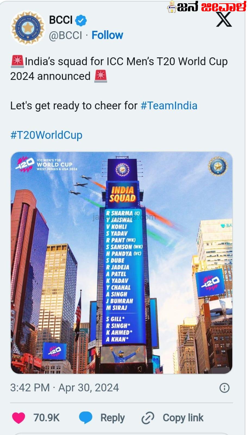The width and height of the screenshot is (248, 435).
Task: Click the chain link copy icon
Action: [x=148, y=418]
